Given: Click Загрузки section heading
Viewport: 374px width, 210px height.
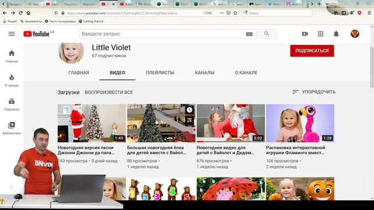Looking at the screenshot, I should pos(68,92).
